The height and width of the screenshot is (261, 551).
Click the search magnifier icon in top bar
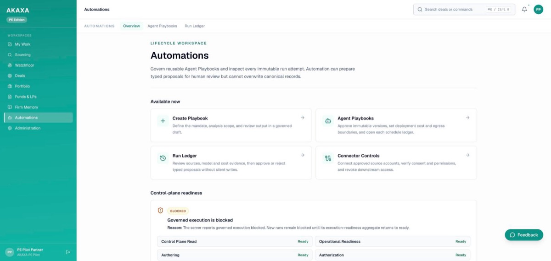pyautogui.click(x=420, y=9)
